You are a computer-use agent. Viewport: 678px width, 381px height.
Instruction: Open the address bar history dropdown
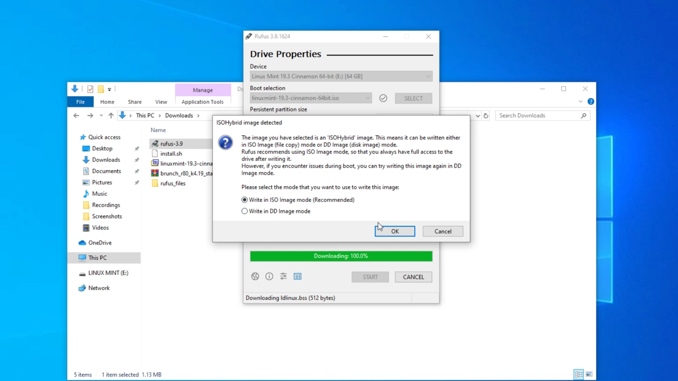pos(478,116)
